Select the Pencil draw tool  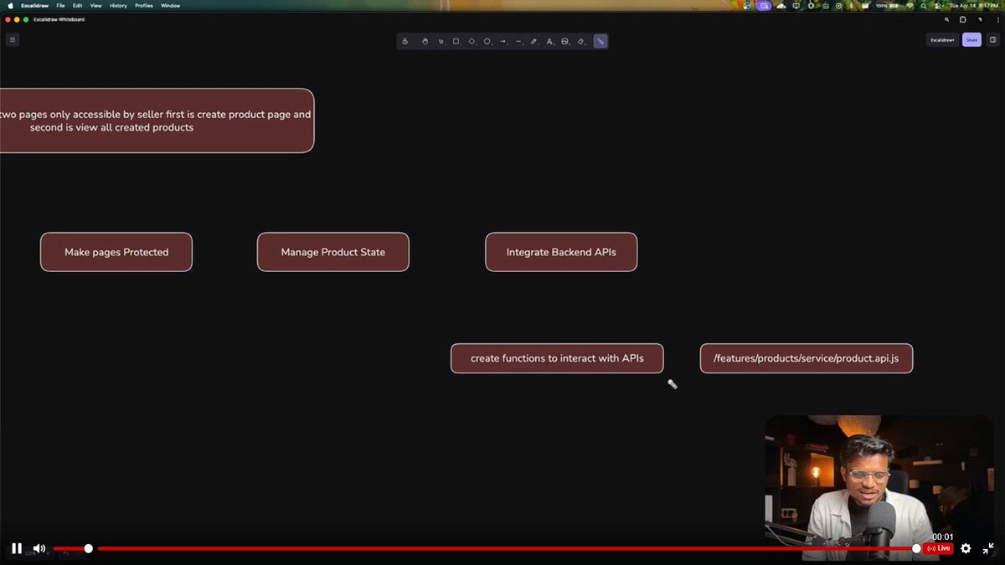(x=534, y=41)
